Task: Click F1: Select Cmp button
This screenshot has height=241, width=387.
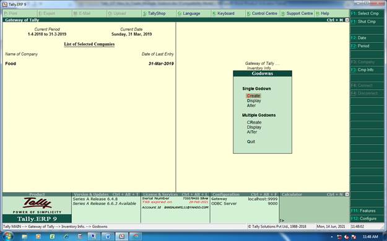Action: tap(367, 14)
